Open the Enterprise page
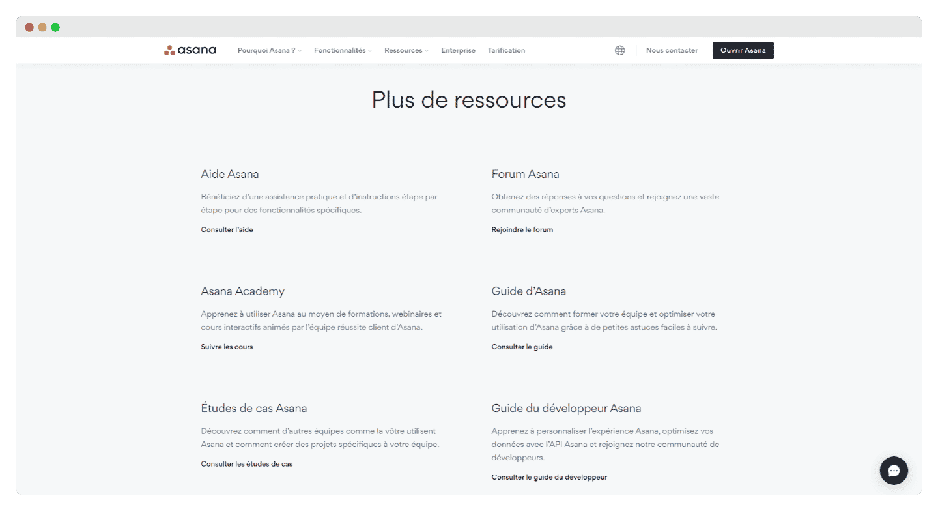The height and width of the screenshot is (511, 938). [458, 50]
